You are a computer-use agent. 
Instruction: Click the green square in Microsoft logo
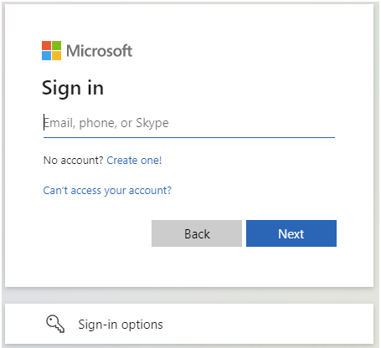click(x=56, y=45)
